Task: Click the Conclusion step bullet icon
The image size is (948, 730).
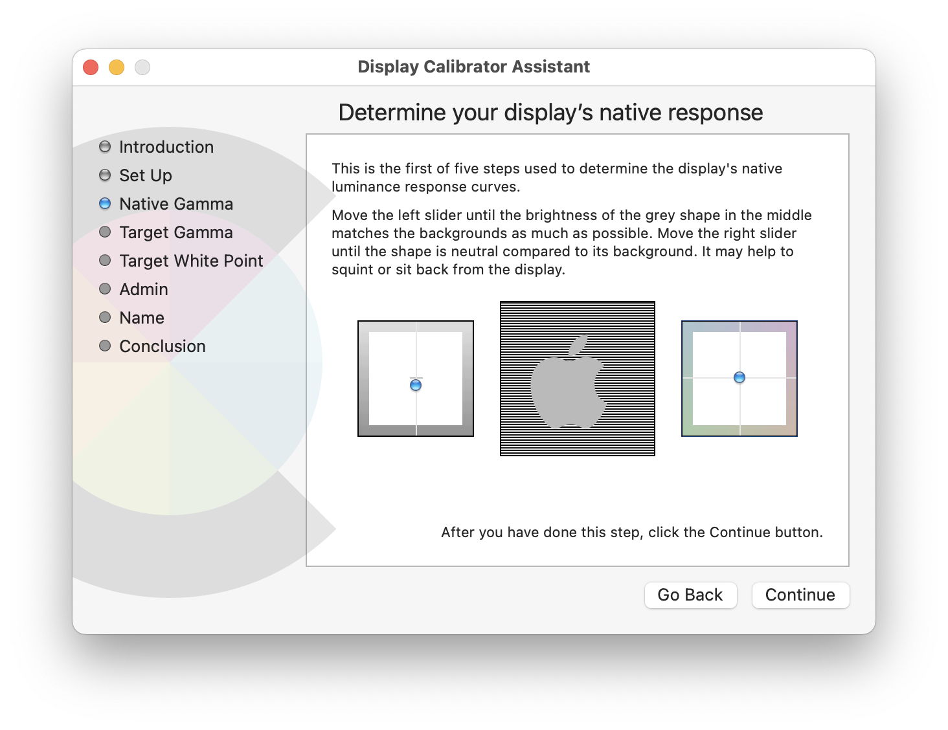Action: point(105,346)
